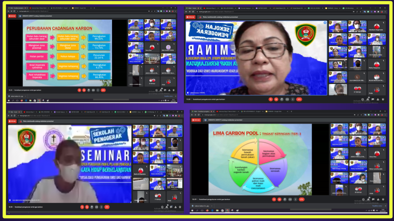Open activities in woman-with-glasses window
The image size is (394, 221).
(x=378, y=99)
